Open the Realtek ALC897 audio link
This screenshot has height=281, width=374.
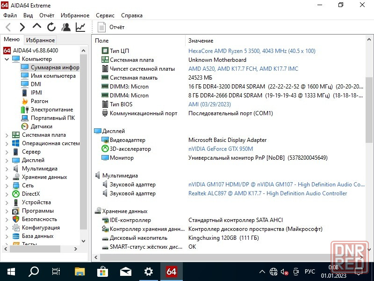[x=267, y=193]
